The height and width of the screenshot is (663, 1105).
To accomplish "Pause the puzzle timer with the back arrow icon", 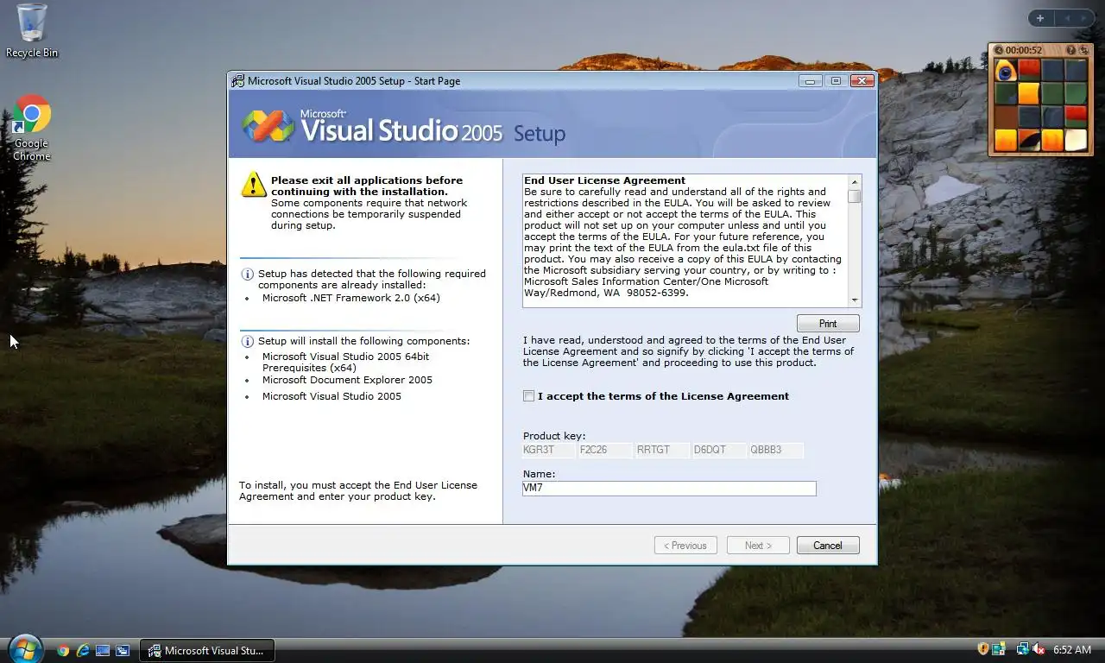I will pyautogui.click(x=999, y=50).
